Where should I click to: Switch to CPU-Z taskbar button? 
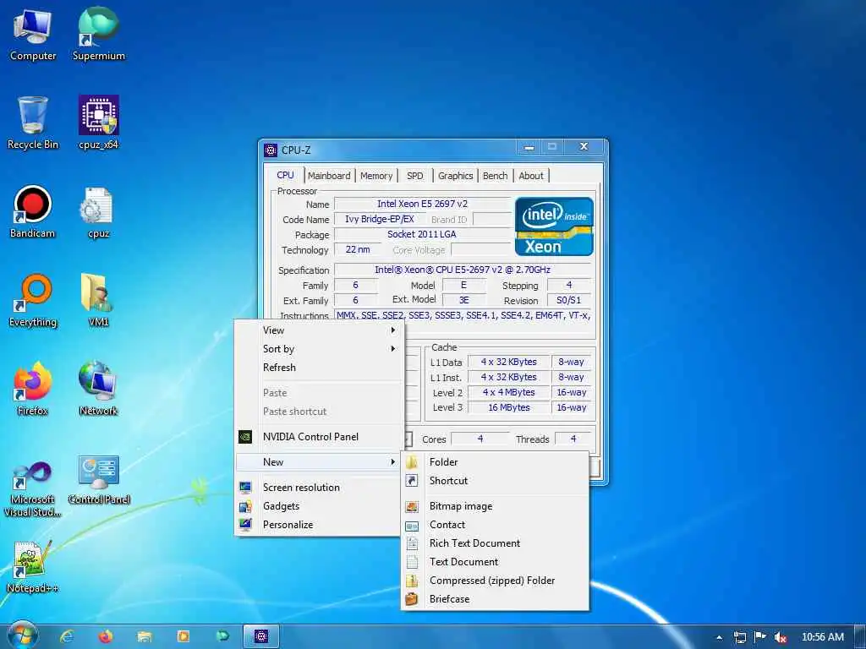pyautogui.click(x=261, y=636)
